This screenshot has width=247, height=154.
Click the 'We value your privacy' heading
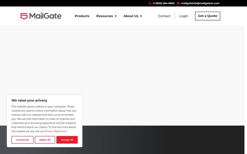(29, 100)
